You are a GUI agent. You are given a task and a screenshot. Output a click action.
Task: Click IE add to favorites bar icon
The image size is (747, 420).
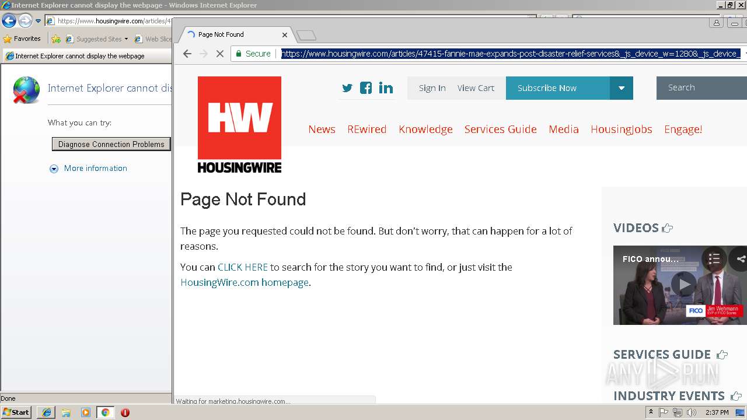56,39
